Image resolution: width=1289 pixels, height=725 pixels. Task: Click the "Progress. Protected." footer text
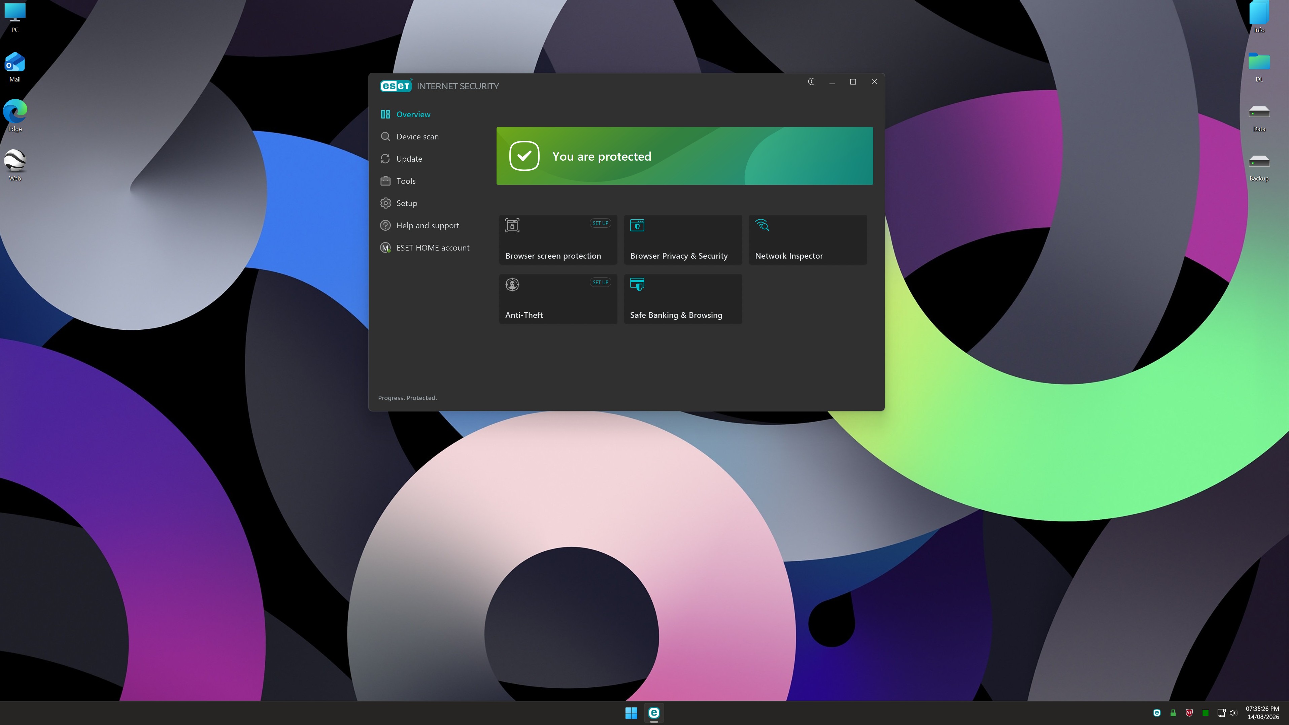tap(407, 398)
